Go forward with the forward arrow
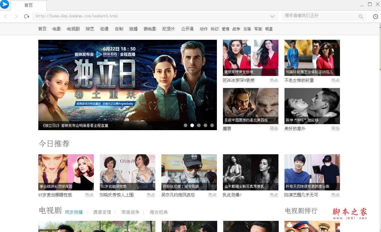 pyautogui.click(x=16, y=17)
